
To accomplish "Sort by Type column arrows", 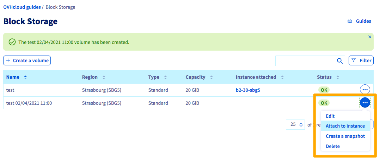I will 166,77.
